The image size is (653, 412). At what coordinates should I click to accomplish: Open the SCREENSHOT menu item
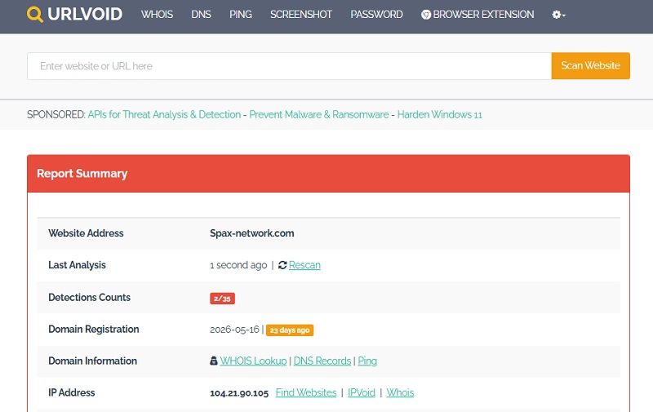[x=301, y=15]
